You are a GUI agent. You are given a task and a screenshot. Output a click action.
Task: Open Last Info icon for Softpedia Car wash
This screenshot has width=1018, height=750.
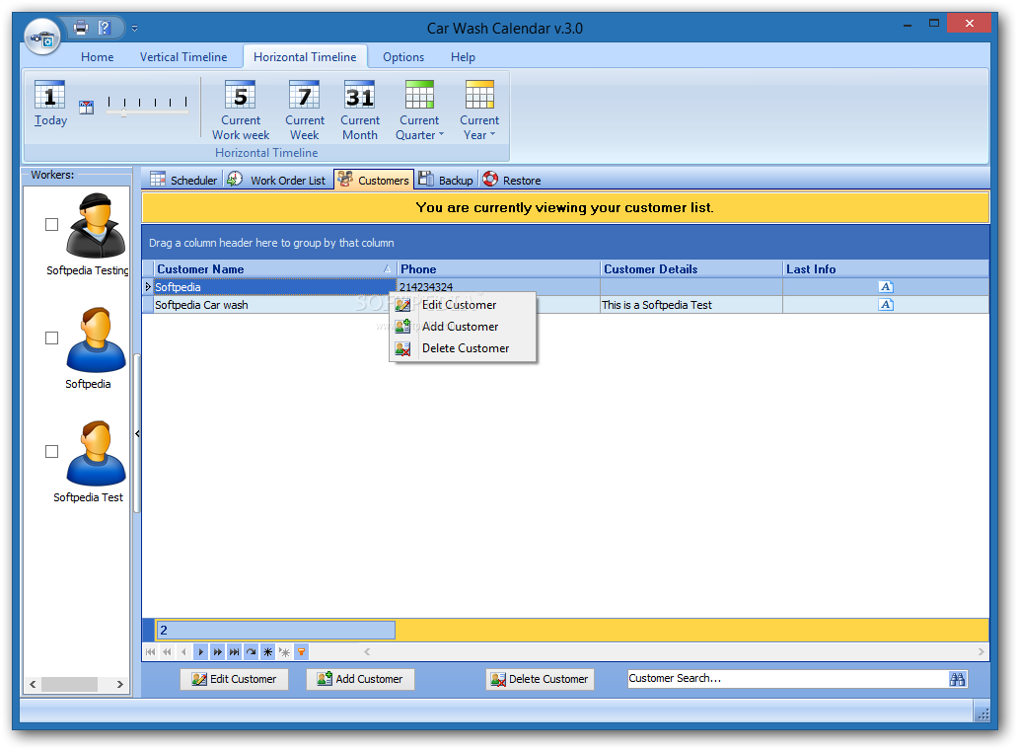point(886,305)
